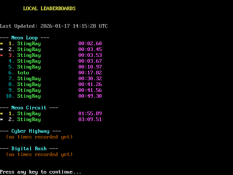The height and width of the screenshot is (175, 233).
Task: Open the Digital Rush section header
Action: (x=29, y=148)
